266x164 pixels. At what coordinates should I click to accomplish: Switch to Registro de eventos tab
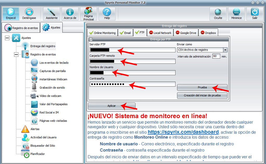point(21,27)
